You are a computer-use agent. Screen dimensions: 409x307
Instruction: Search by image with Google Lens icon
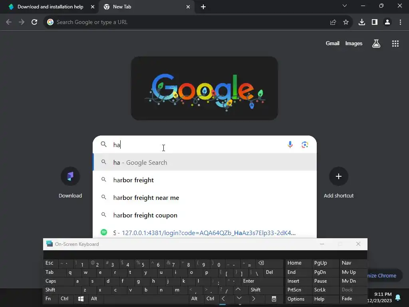pos(305,144)
